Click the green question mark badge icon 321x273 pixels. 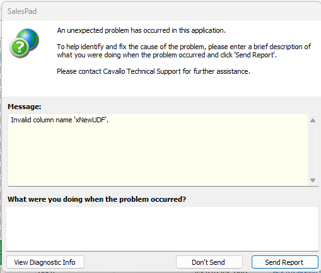(x=20, y=48)
